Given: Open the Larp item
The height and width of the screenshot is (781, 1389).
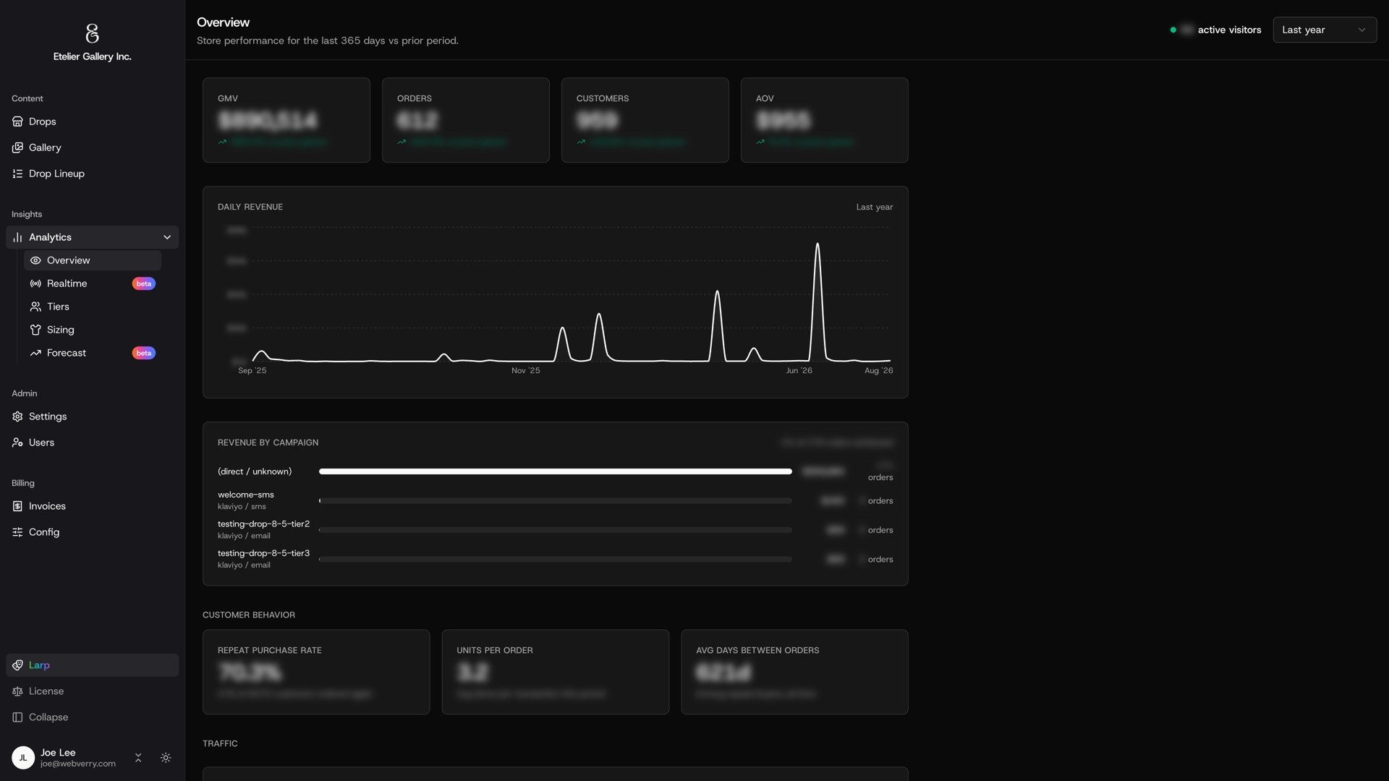Looking at the screenshot, I should click(92, 665).
